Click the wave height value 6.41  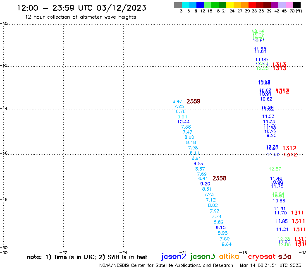pyautogui.click(x=203, y=178)
